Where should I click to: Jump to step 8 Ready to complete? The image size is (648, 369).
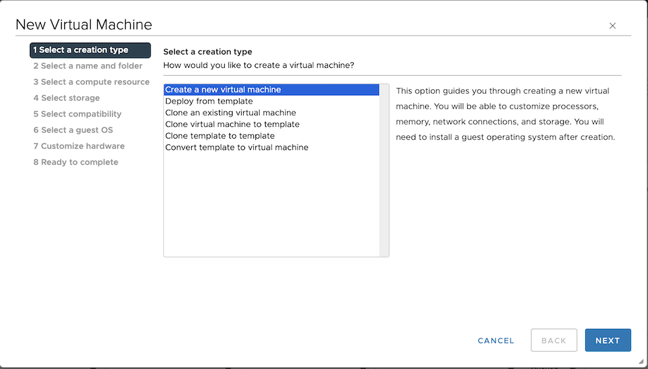tap(76, 162)
